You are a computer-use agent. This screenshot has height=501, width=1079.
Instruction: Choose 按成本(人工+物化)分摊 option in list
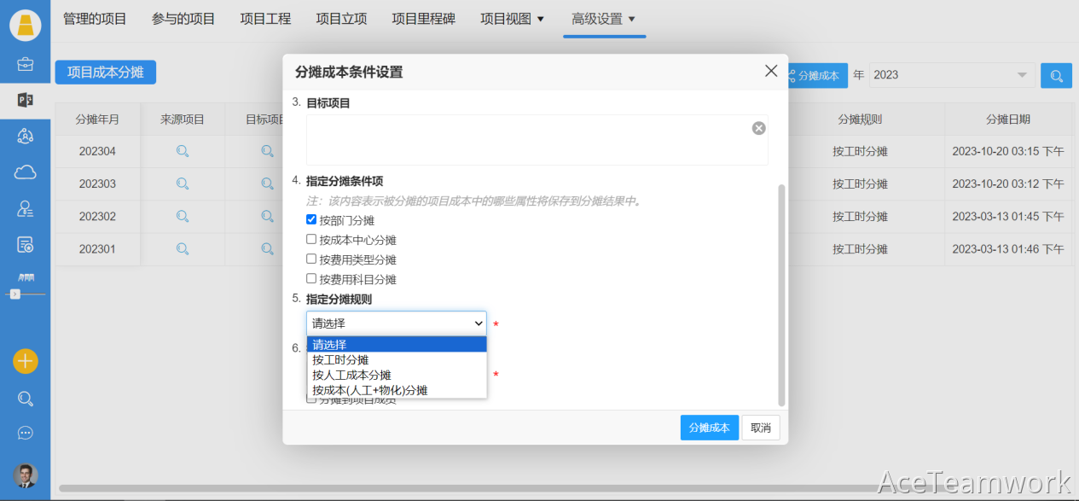(x=369, y=390)
